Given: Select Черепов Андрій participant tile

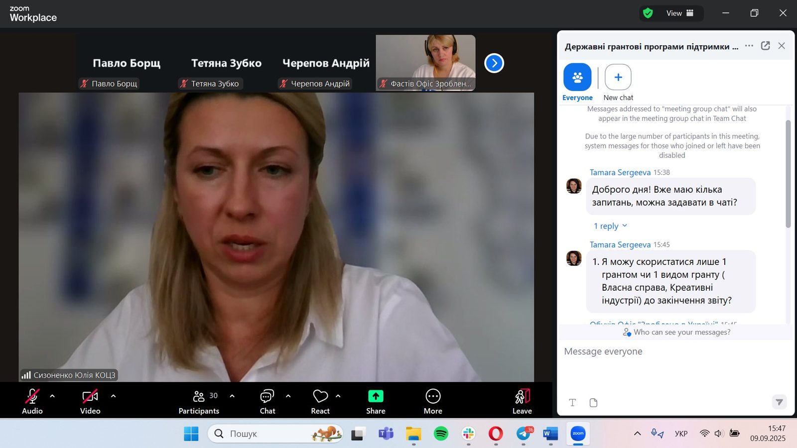Looking at the screenshot, I should 326,63.
